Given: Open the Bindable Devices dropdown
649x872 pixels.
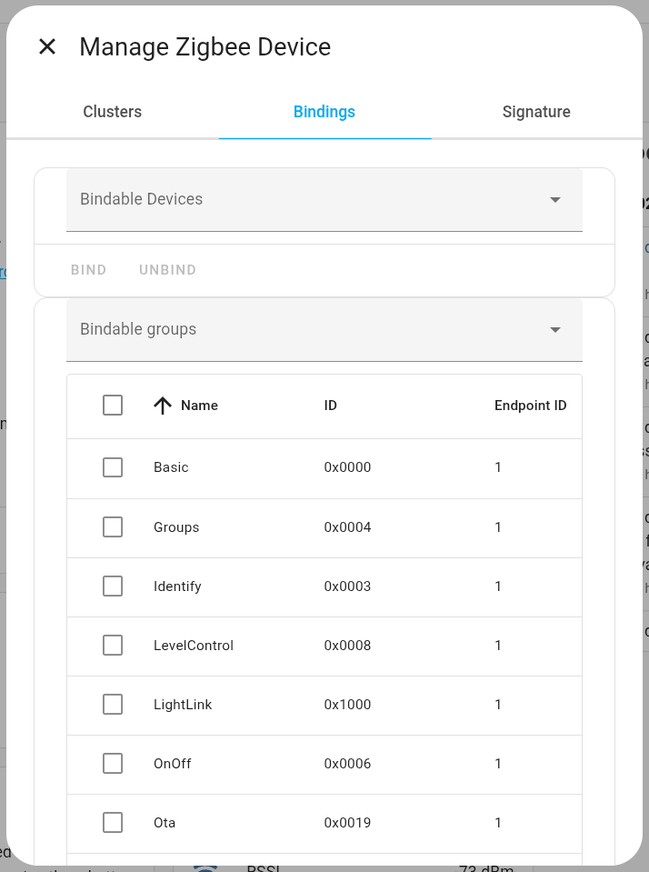Looking at the screenshot, I should [324, 200].
